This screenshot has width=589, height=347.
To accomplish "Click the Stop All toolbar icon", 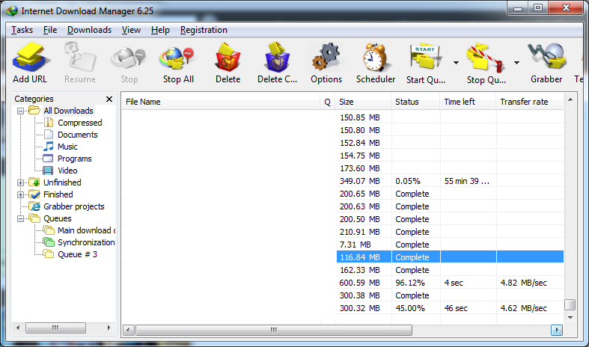I will [178, 58].
